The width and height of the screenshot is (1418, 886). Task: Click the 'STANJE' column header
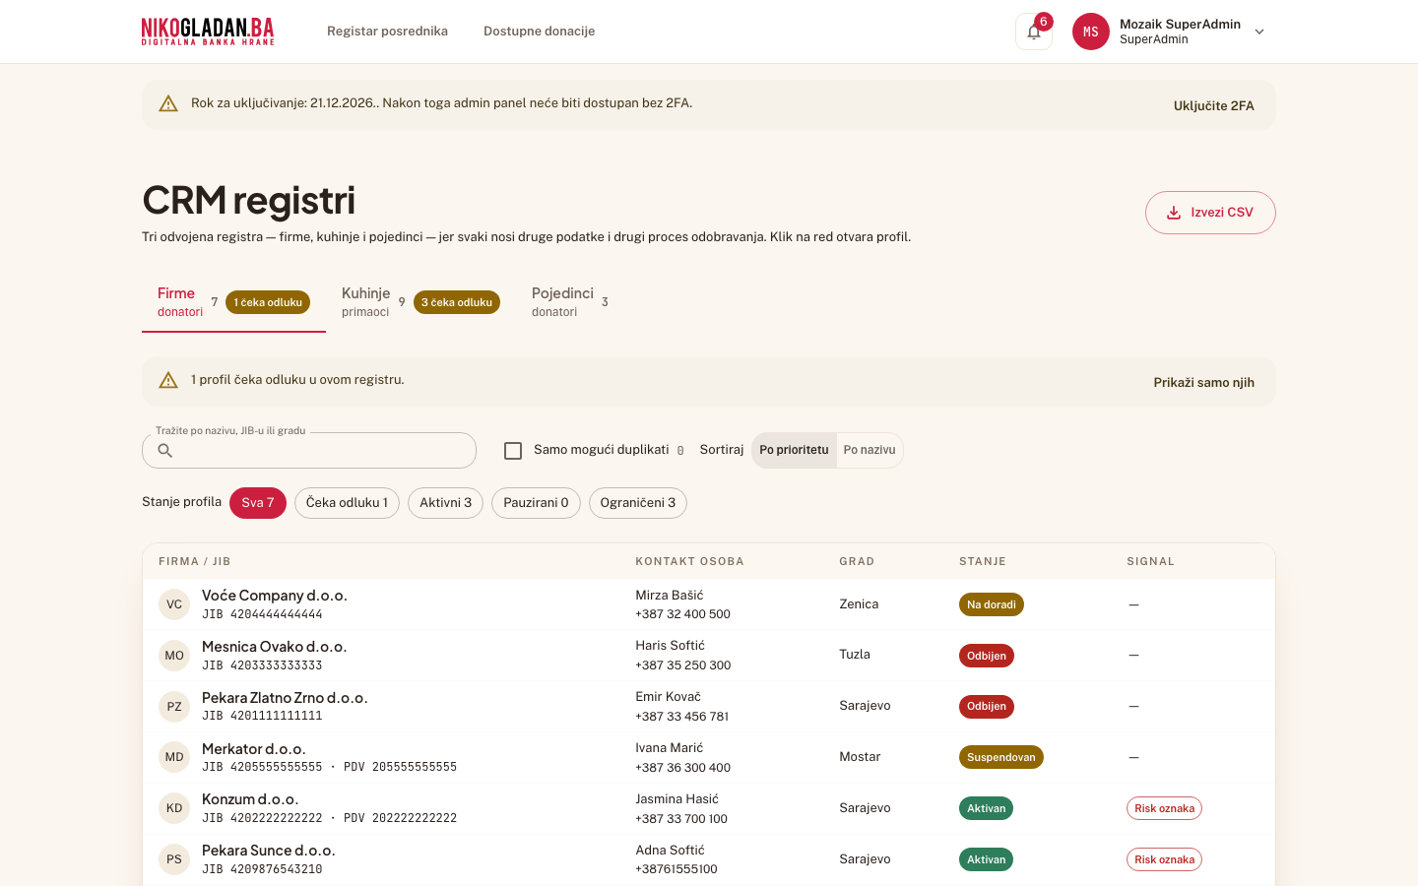983,561
